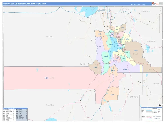165x124 pixels.
Task: Select the MILLARD county label
Action: [x=50, y=105]
